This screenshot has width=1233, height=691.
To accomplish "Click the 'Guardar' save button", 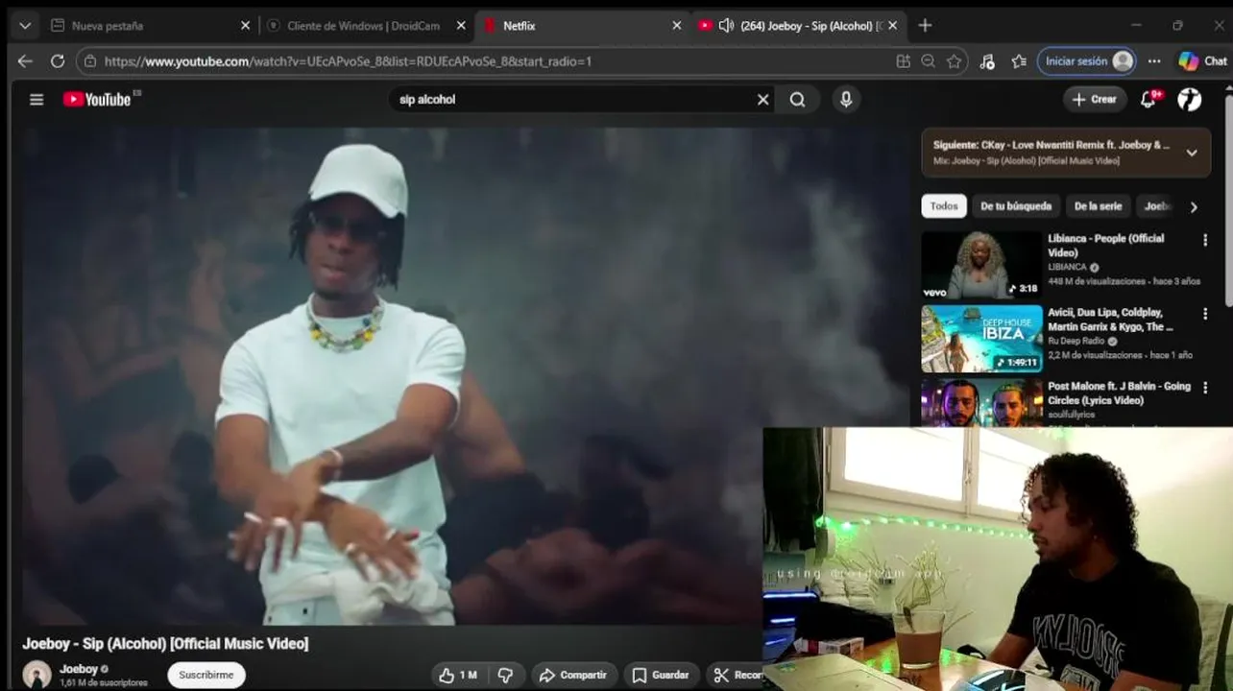I will pos(662,675).
